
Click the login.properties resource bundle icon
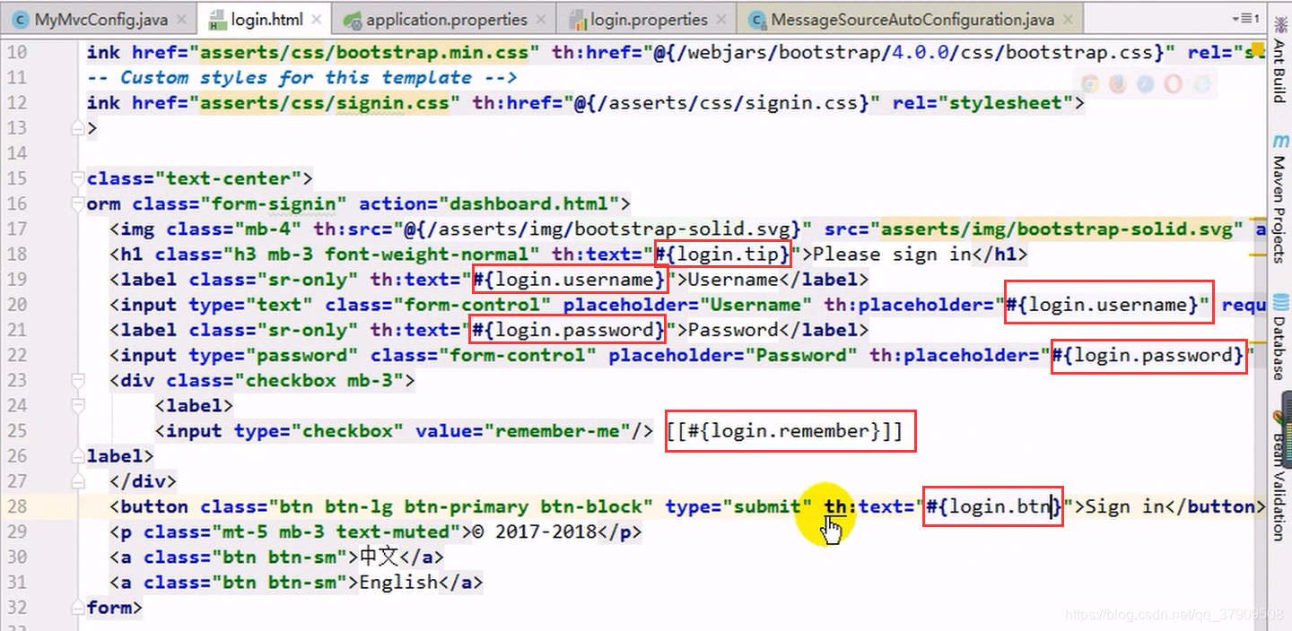[578, 20]
